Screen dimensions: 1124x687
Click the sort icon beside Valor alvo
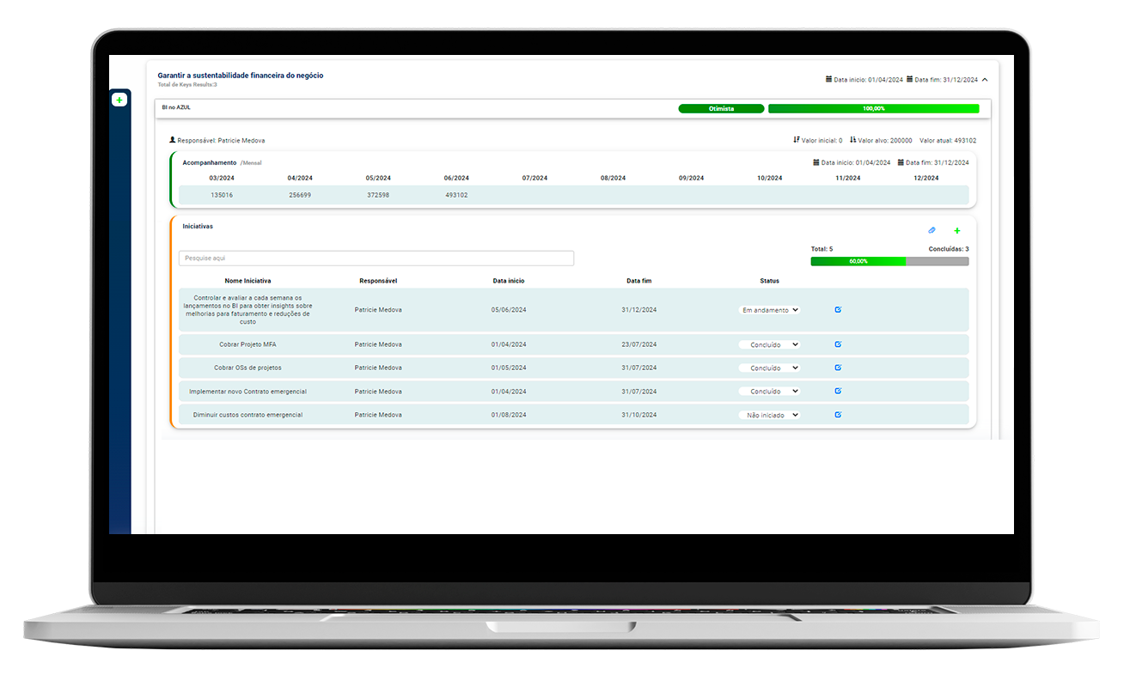click(853, 139)
